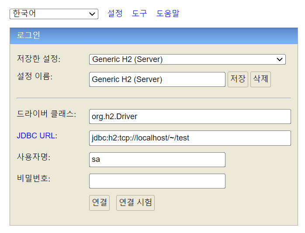
Task: Open the 한국어 language dropdown
Action: 54,14
